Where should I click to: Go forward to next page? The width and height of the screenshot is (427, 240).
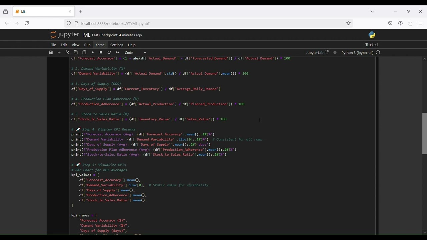(x=17, y=23)
